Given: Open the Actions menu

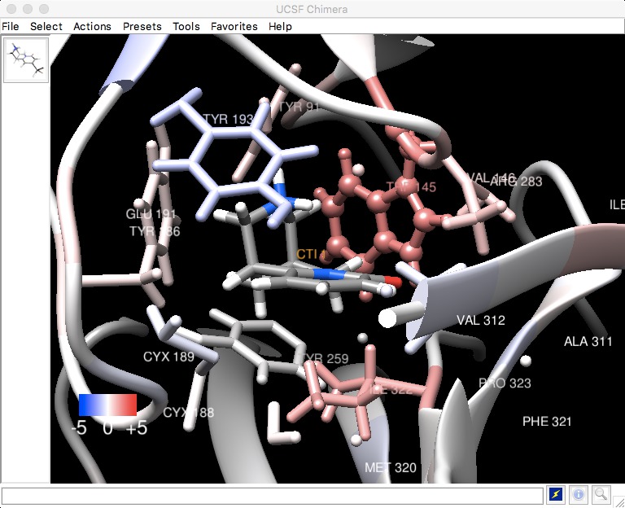Looking at the screenshot, I should pyautogui.click(x=92, y=26).
